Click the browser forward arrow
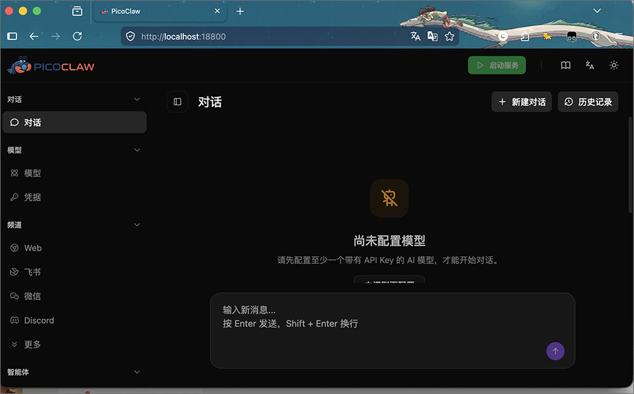Viewport: 634px width, 394px height. pos(55,36)
